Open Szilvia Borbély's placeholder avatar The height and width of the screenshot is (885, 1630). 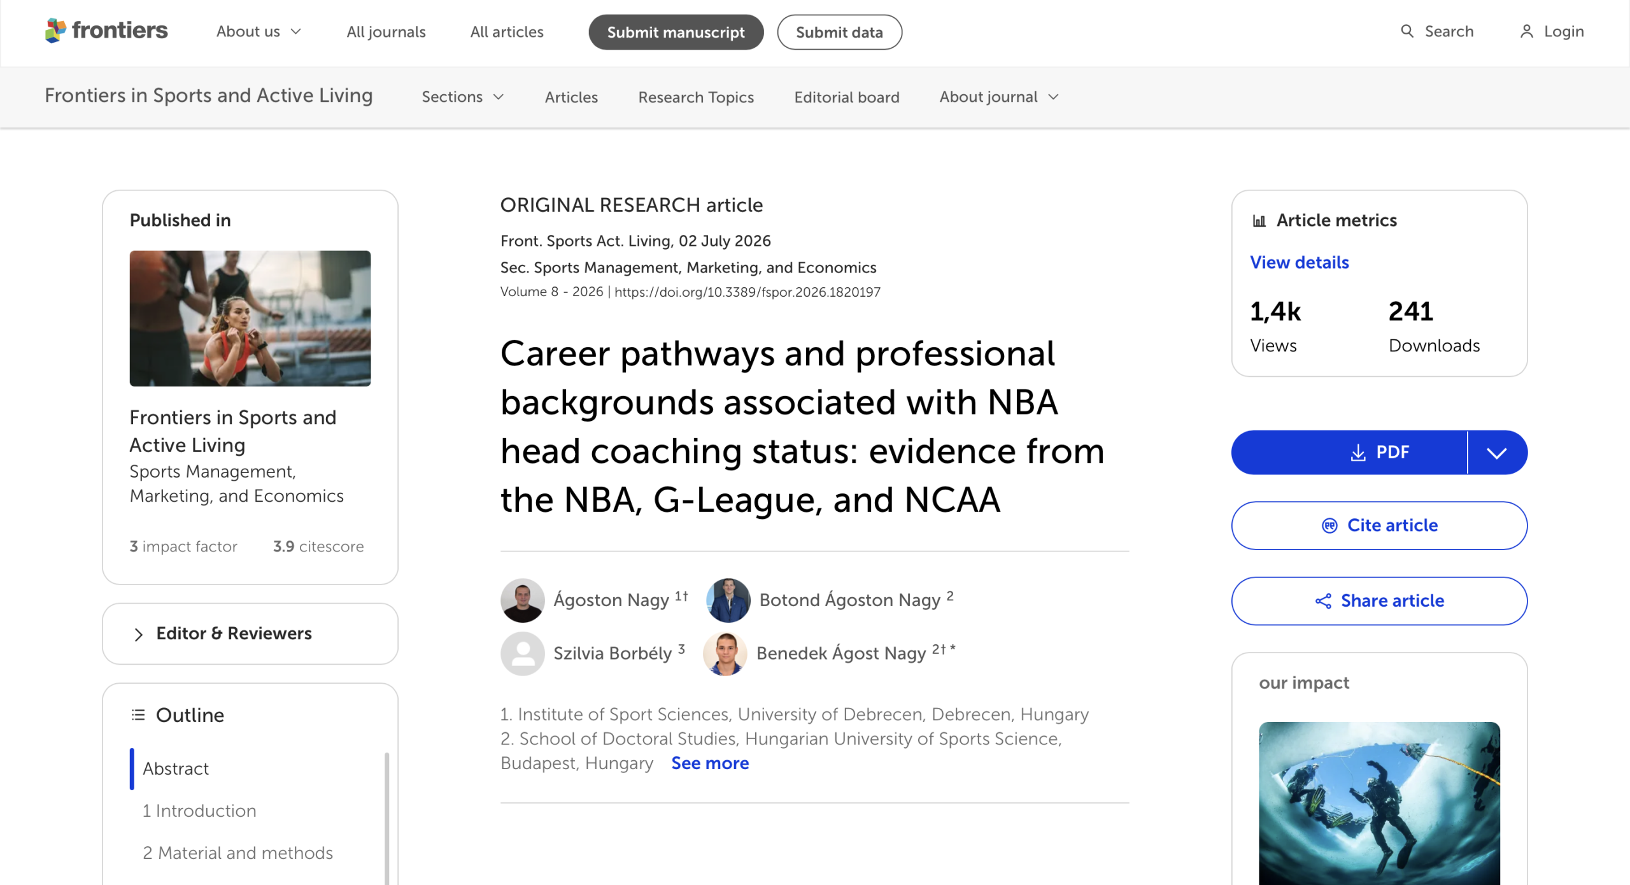pos(522,654)
